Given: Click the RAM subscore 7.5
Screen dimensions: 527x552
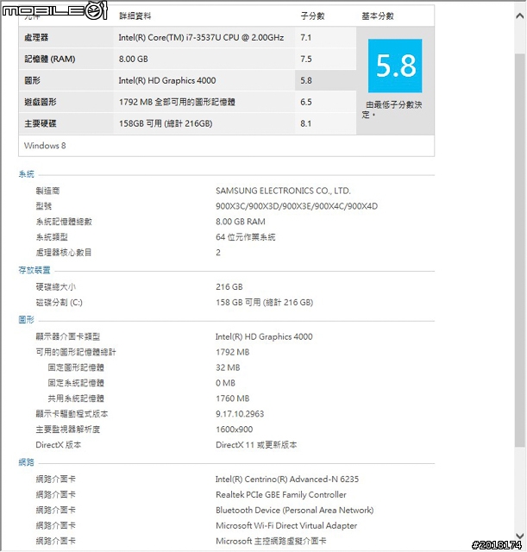Looking at the screenshot, I should tap(306, 60).
